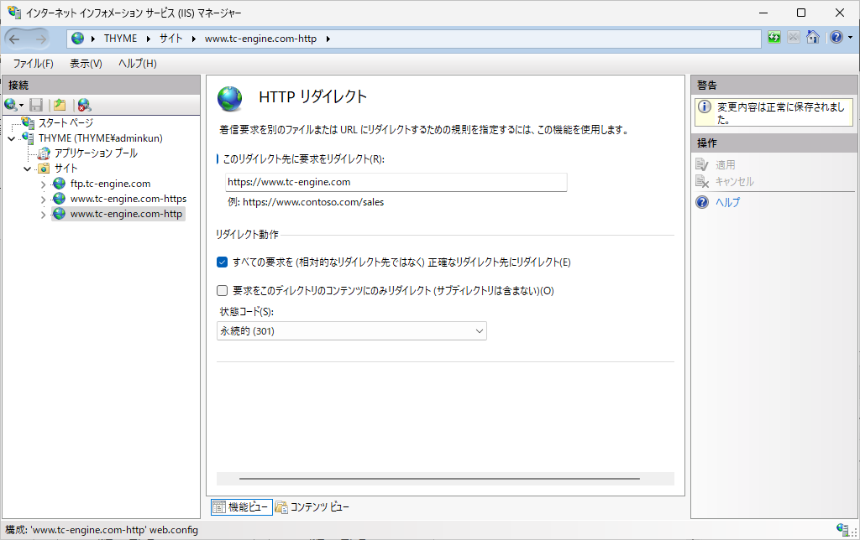This screenshot has width=860, height=540.
Task: Click www.tc-engine.com-http in breadcrumb
Action: [x=260, y=39]
